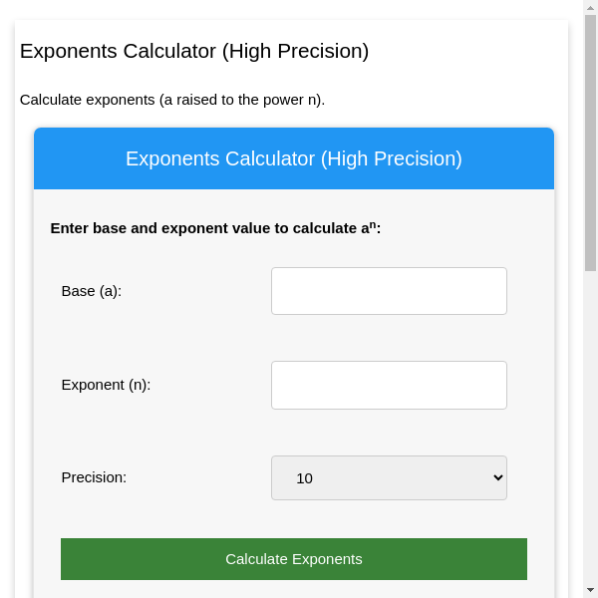The width and height of the screenshot is (598, 598).
Task: Click the Precision dropdown chevron arrow
Action: point(498,477)
